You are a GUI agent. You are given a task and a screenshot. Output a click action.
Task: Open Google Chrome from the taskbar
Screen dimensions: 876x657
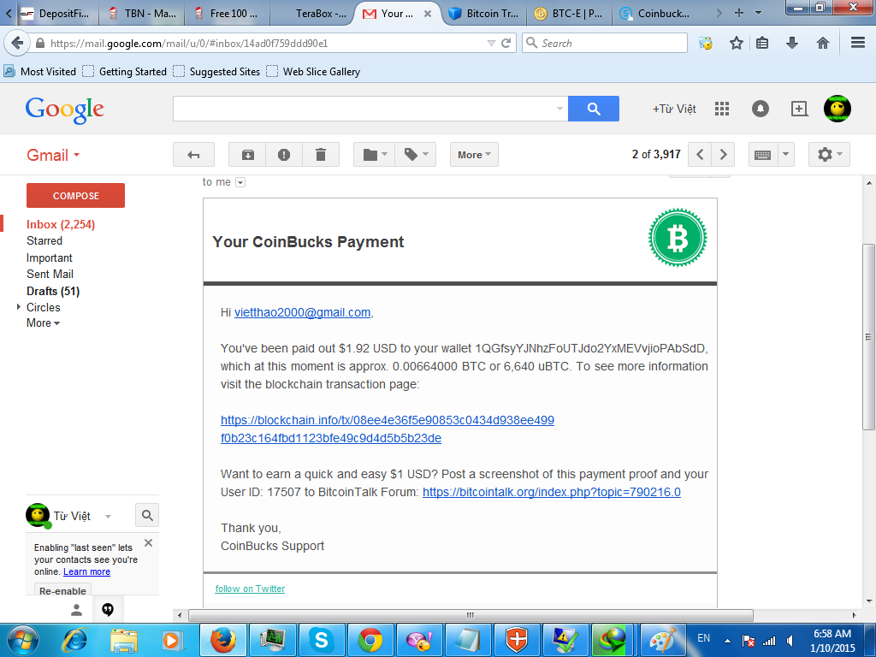click(x=370, y=640)
